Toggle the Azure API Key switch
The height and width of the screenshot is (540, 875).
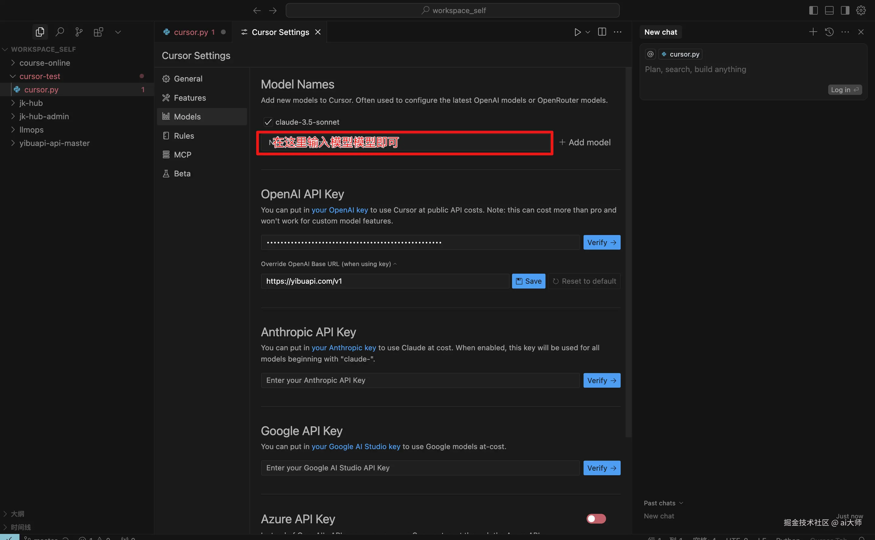[596, 519]
